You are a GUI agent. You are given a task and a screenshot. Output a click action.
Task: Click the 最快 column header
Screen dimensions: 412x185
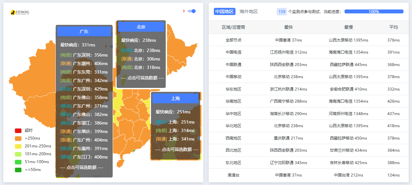point(289,27)
